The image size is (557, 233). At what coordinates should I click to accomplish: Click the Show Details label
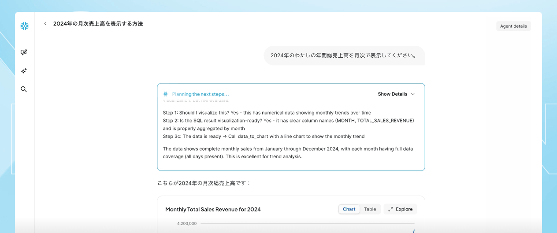click(392, 94)
